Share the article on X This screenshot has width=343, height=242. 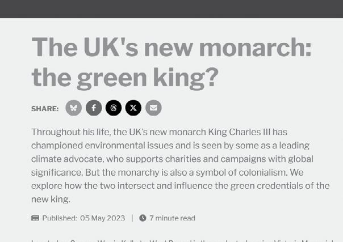coord(133,108)
